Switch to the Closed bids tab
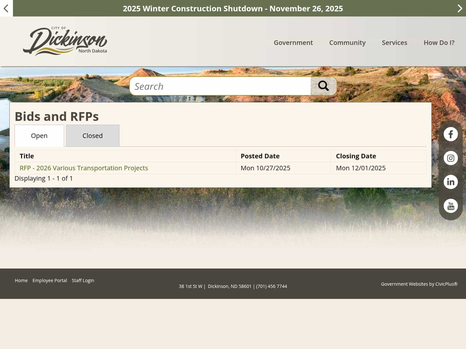The image size is (466, 349). [x=93, y=135]
